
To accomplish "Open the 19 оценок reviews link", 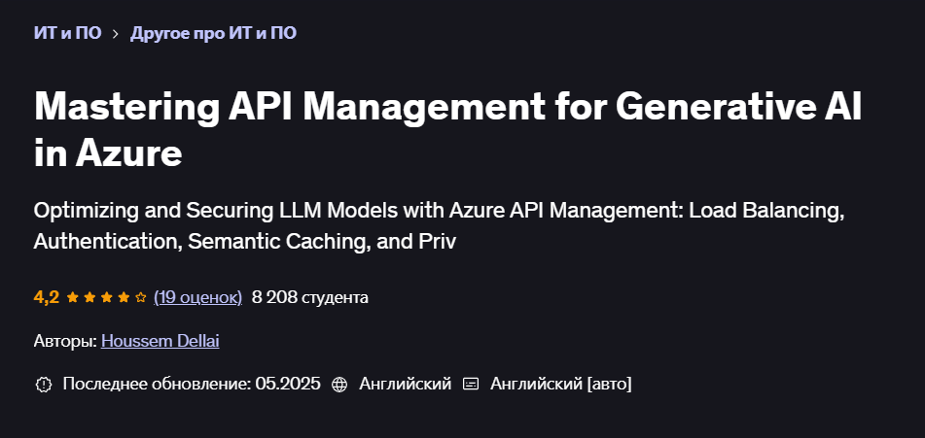I will pos(197,297).
